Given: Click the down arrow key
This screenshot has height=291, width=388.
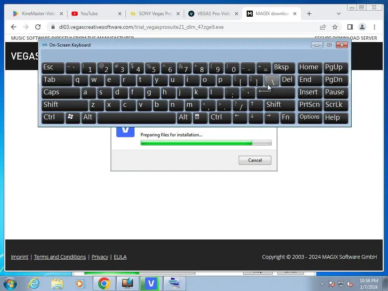Looking at the screenshot, I should click(256, 118).
